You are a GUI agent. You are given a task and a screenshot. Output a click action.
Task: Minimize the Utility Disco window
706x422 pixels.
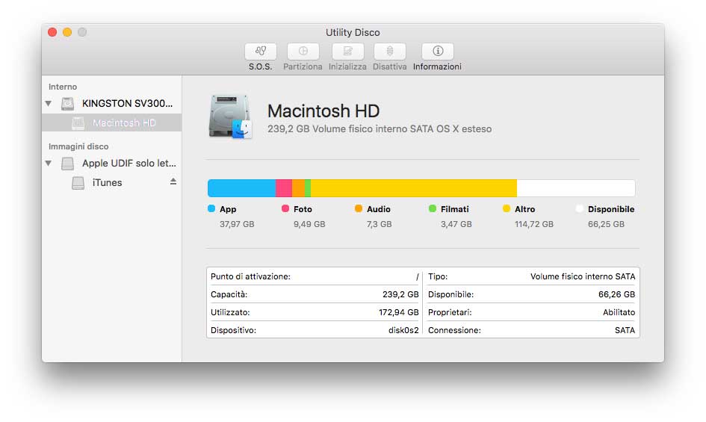pyautogui.click(x=67, y=32)
